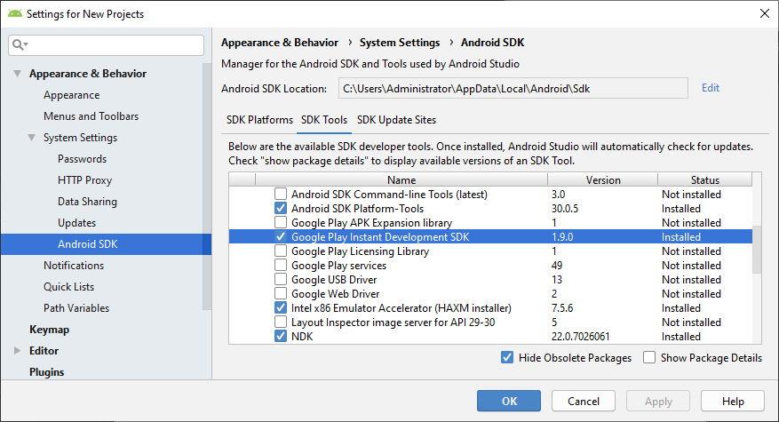Open the SDK Update Sites tab

[x=396, y=120]
